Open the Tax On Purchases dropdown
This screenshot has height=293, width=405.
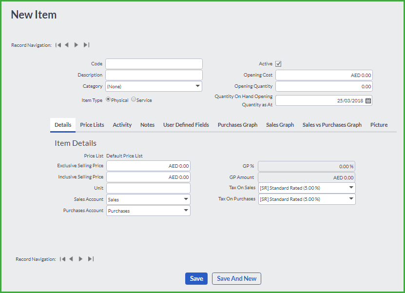coord(307,199)
